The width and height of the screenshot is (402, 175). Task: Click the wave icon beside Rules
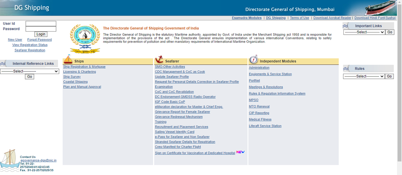coord(346,69)
